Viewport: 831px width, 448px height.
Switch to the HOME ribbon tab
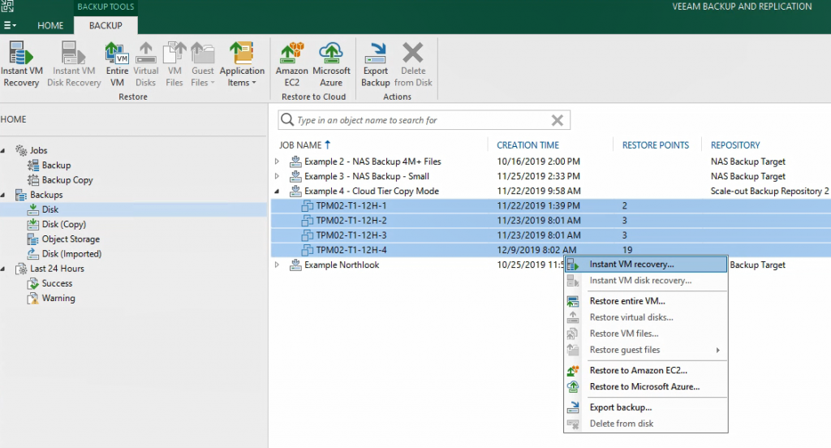point(50,25)
